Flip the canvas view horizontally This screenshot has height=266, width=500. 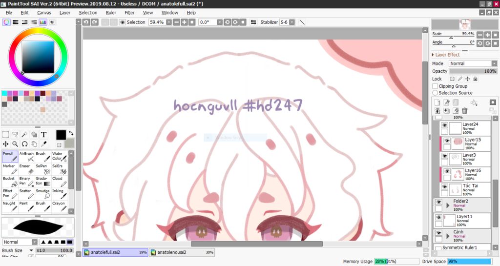pyautogui.click(x=253, y=22)
